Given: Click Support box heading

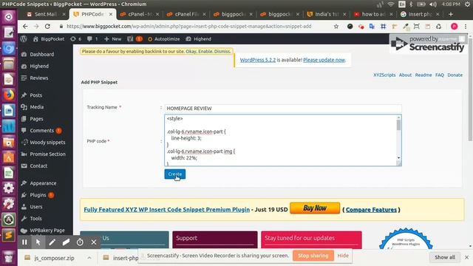Looking at the screenshot, I should [x=187, y=238].
